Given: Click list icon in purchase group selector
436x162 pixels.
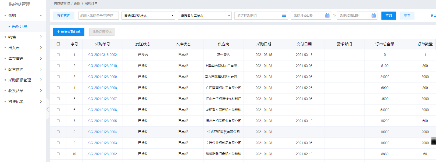Looking at the screenshot, I should coord(284,16).
